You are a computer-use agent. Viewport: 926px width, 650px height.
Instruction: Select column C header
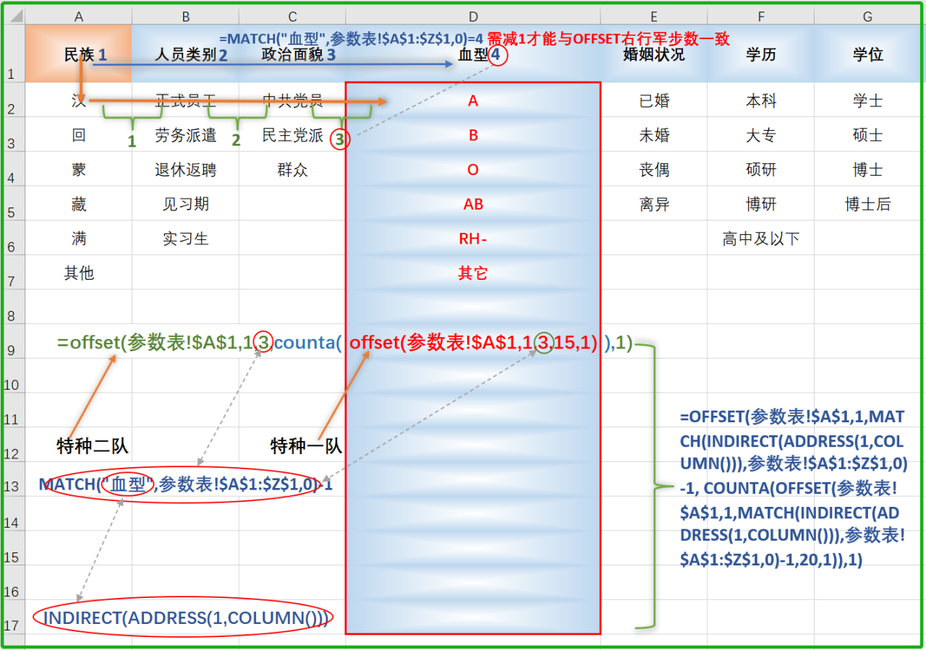[292, 17]
